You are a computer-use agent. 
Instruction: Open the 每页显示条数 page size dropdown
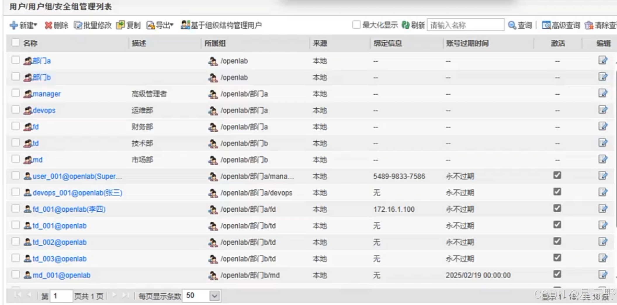coord(214,296)
